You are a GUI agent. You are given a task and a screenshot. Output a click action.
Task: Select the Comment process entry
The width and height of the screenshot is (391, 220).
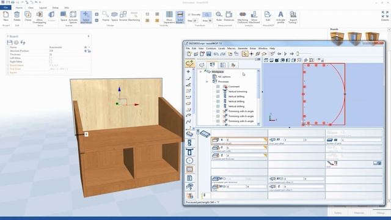tap(234, 87)
